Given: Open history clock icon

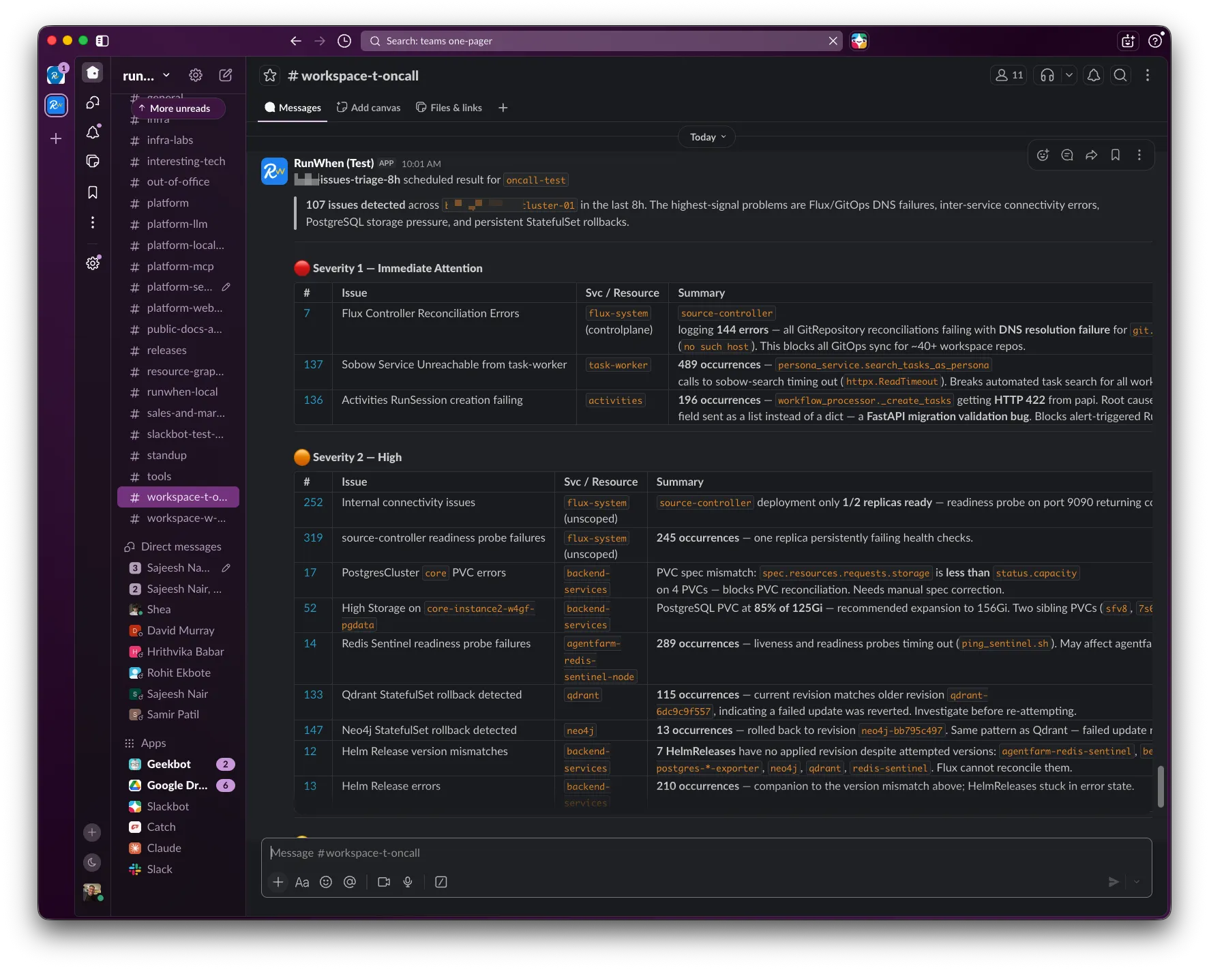Looking at the screenshot, I should coord(344,41).
